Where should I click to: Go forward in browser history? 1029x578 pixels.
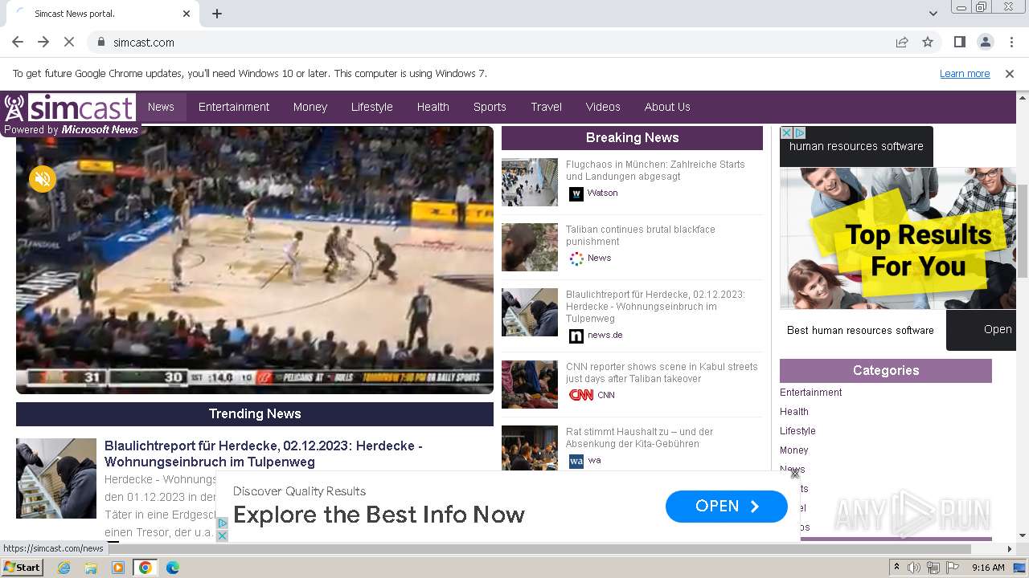click(43, 43)
